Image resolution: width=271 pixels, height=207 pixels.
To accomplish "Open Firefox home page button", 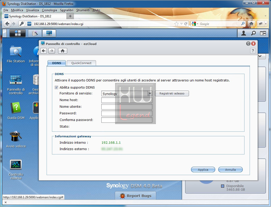I will click(251, 24).
